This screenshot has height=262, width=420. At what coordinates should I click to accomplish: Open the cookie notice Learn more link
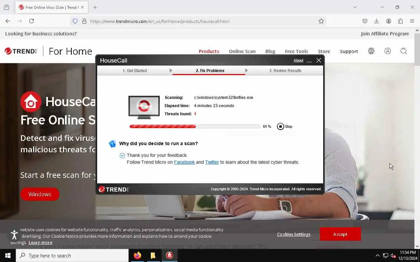[x=40, y=242]
